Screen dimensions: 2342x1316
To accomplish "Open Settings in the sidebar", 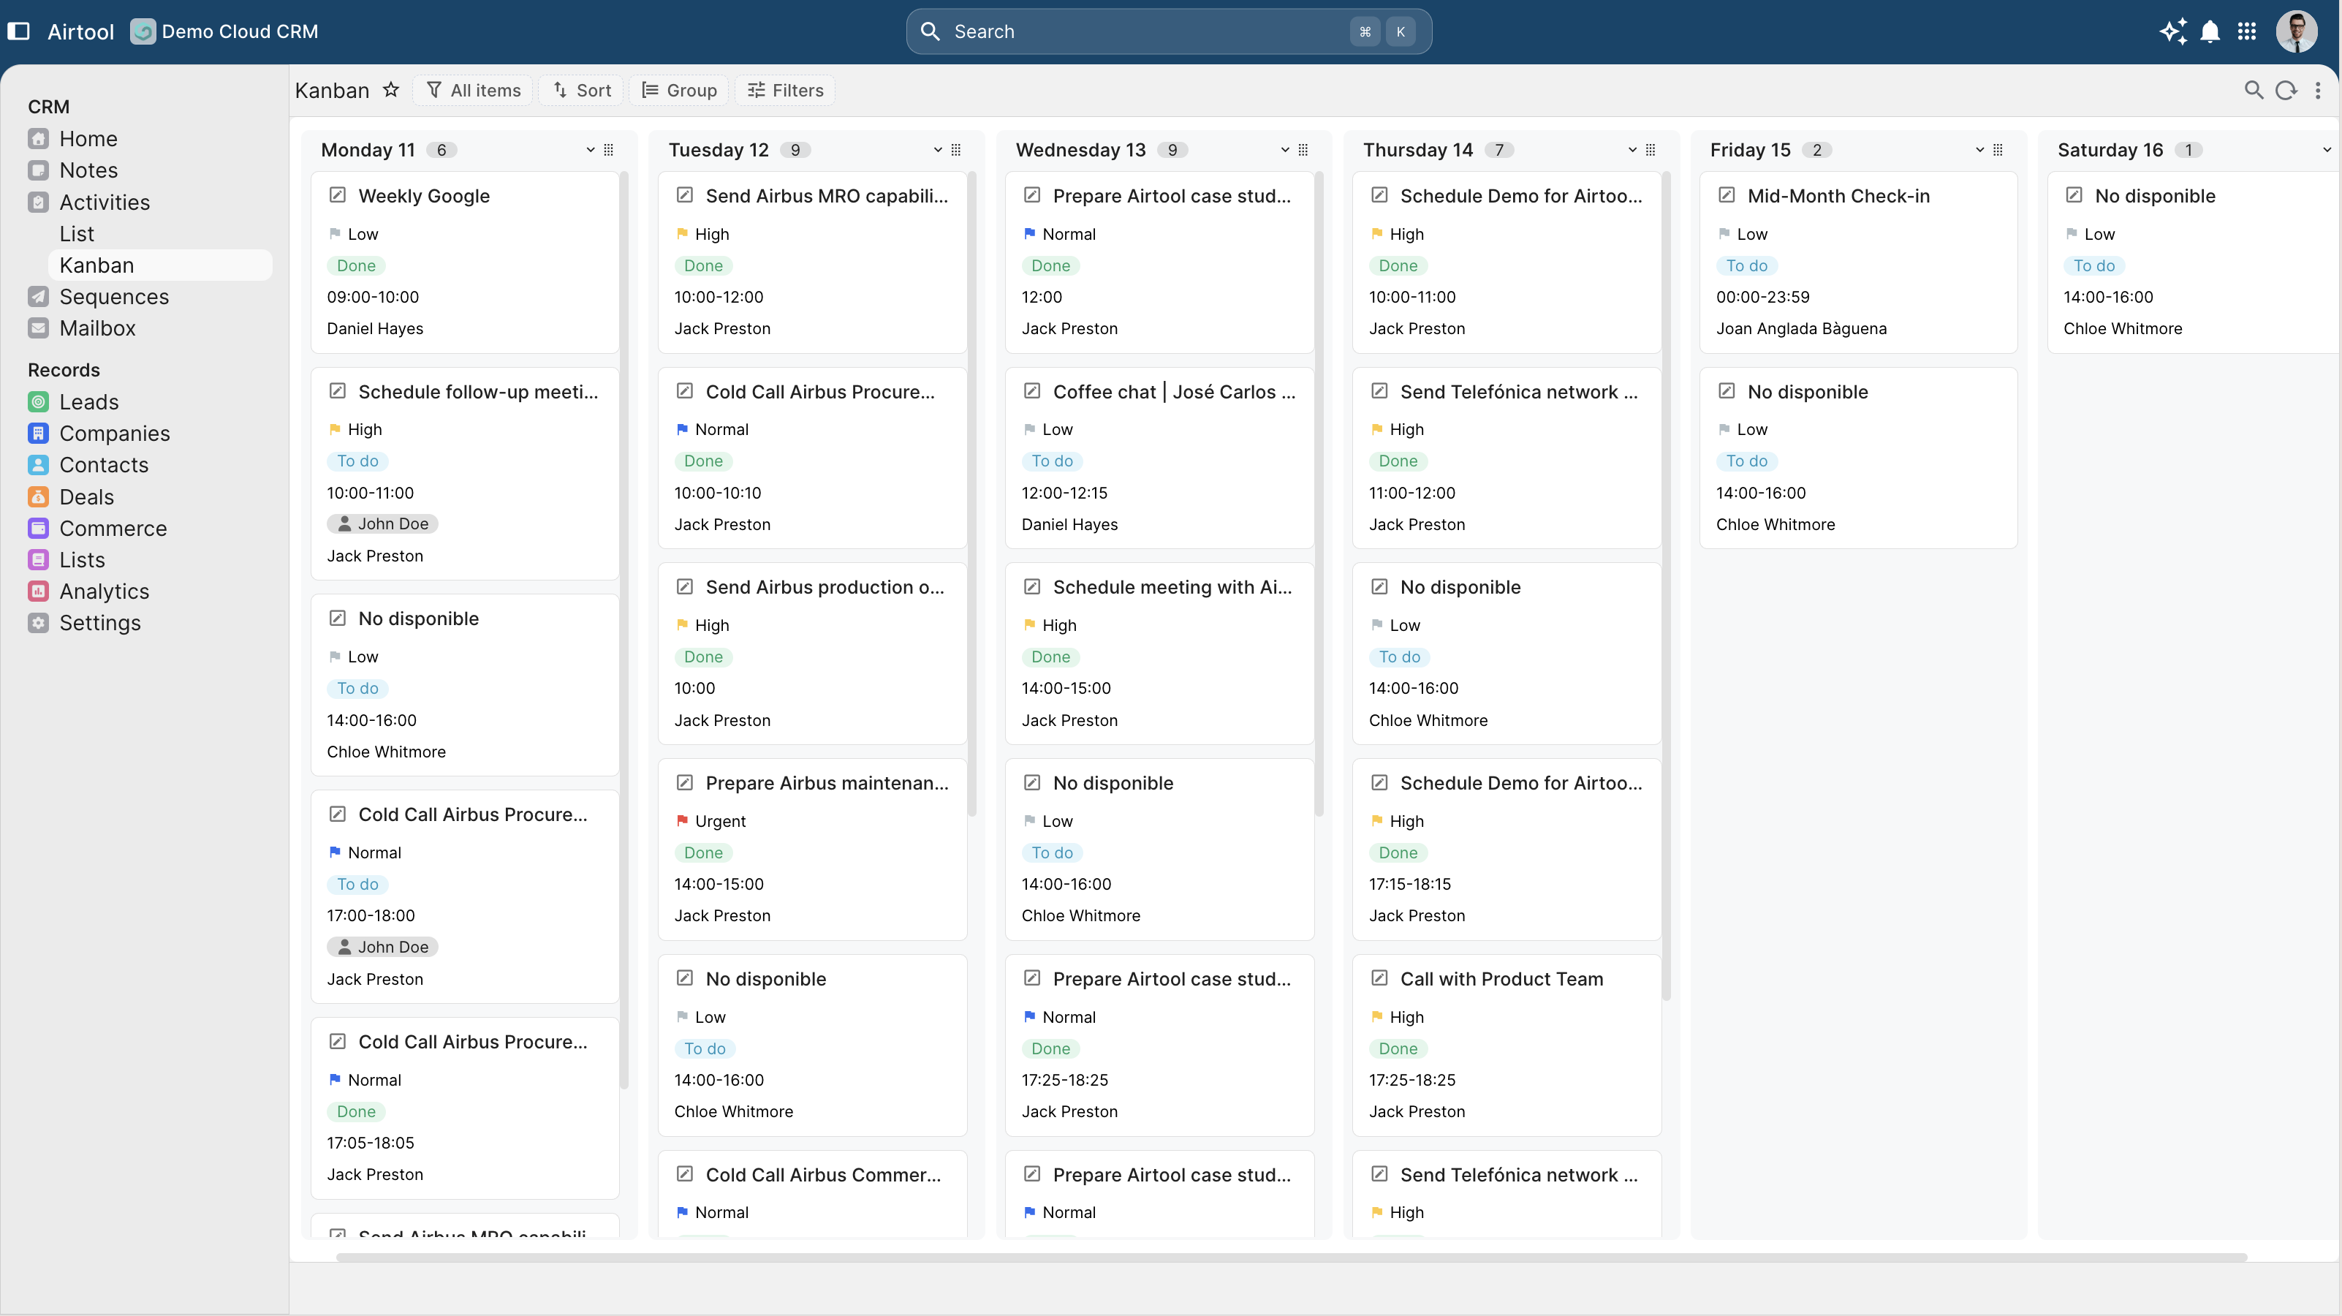I will tap(100, 623).
